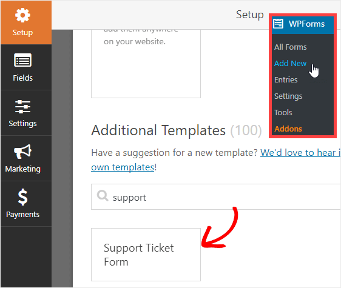The height and width of the screenshot is (288, 341).
Task: Open Entries menu item
Action: [286, 80]
